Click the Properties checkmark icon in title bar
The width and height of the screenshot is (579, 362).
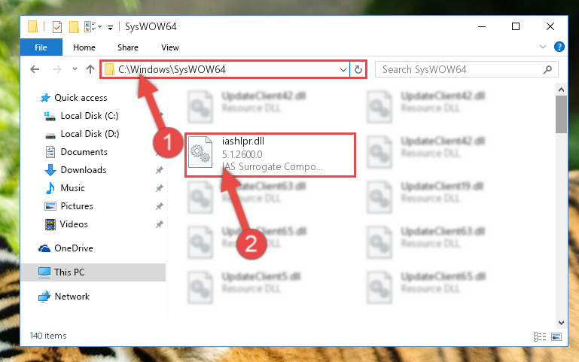[57, 27]
